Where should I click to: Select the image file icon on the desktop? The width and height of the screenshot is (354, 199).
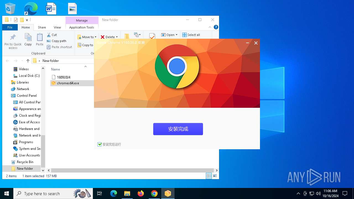click(72, 9)
